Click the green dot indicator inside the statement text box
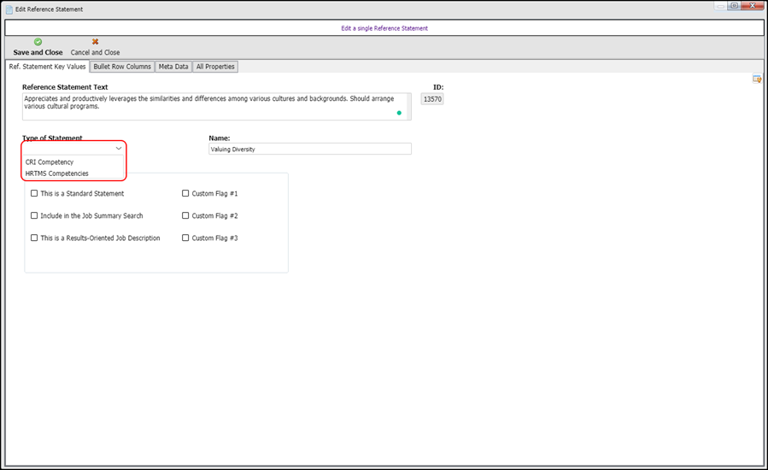Viewport: 768px width, 470px height. click(x=399, y=113)
